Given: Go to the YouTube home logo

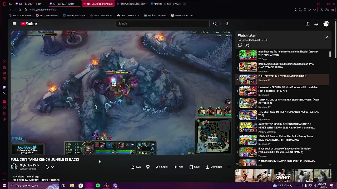Looking at the screenshot, I should [29, 24].
